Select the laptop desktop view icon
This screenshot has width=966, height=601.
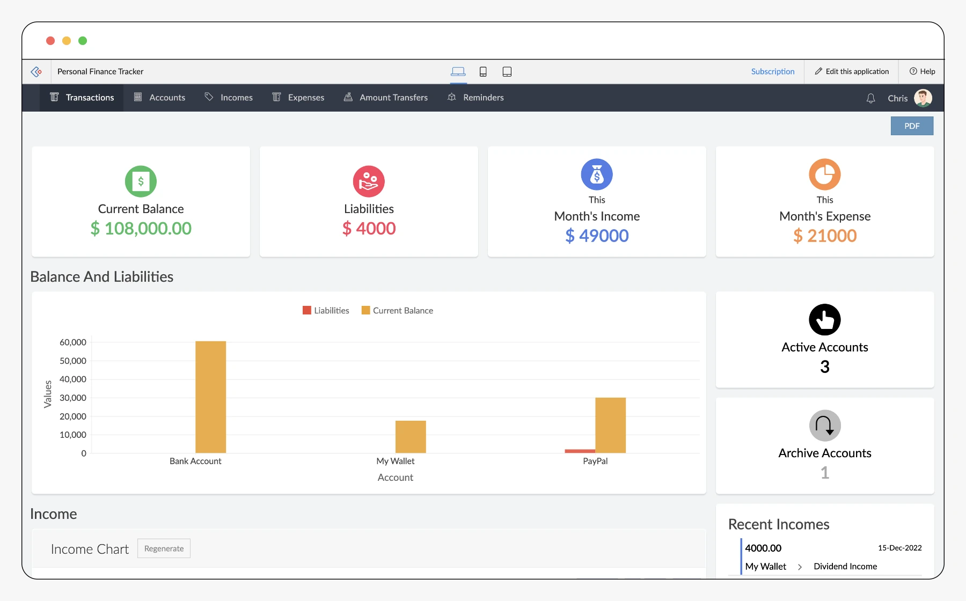pyautogui.click(x=458, y=72)
